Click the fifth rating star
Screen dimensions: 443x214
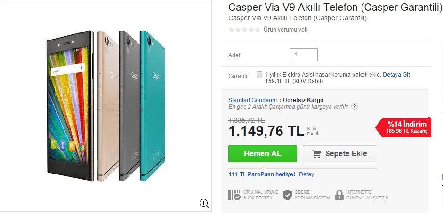point(258,30)
